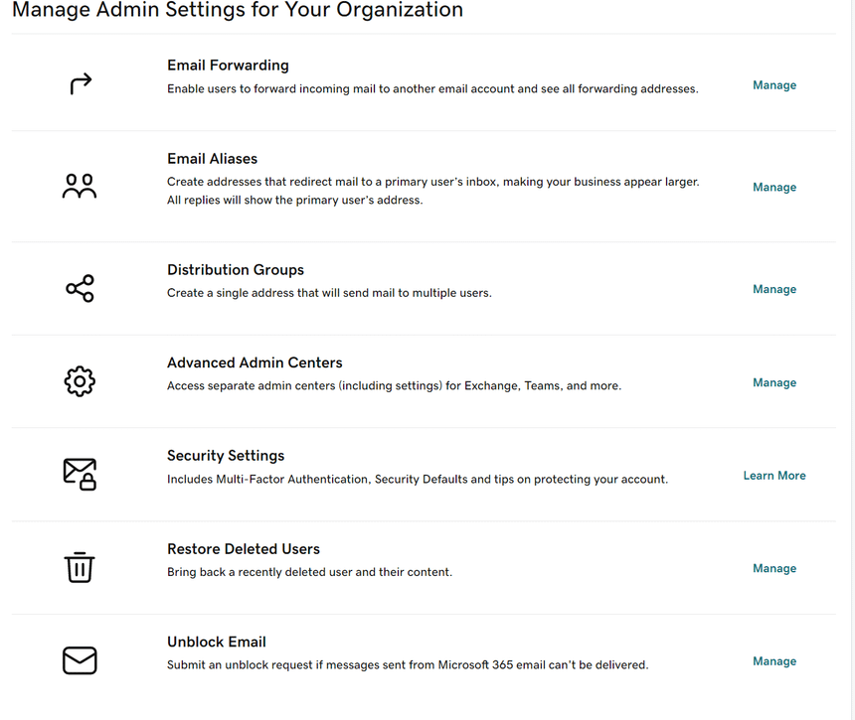
Task: Select the Unblock Email heading
Action: [x=217, y=643]
